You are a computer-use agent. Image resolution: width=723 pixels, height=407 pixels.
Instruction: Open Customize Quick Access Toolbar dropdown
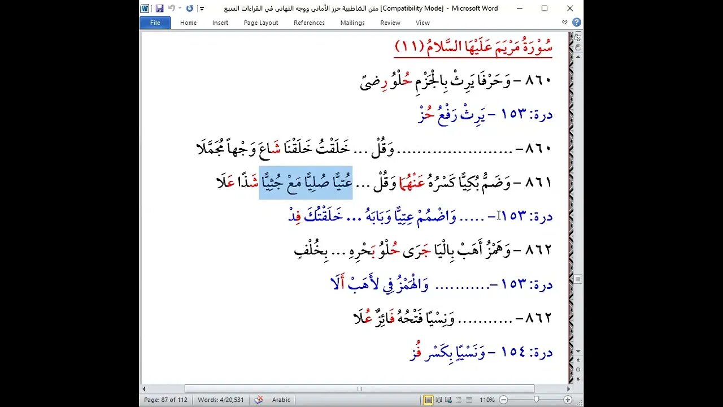202,9
